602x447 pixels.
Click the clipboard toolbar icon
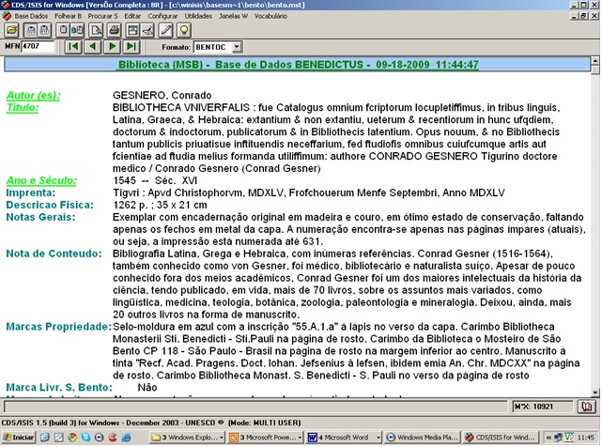(63, 30)
